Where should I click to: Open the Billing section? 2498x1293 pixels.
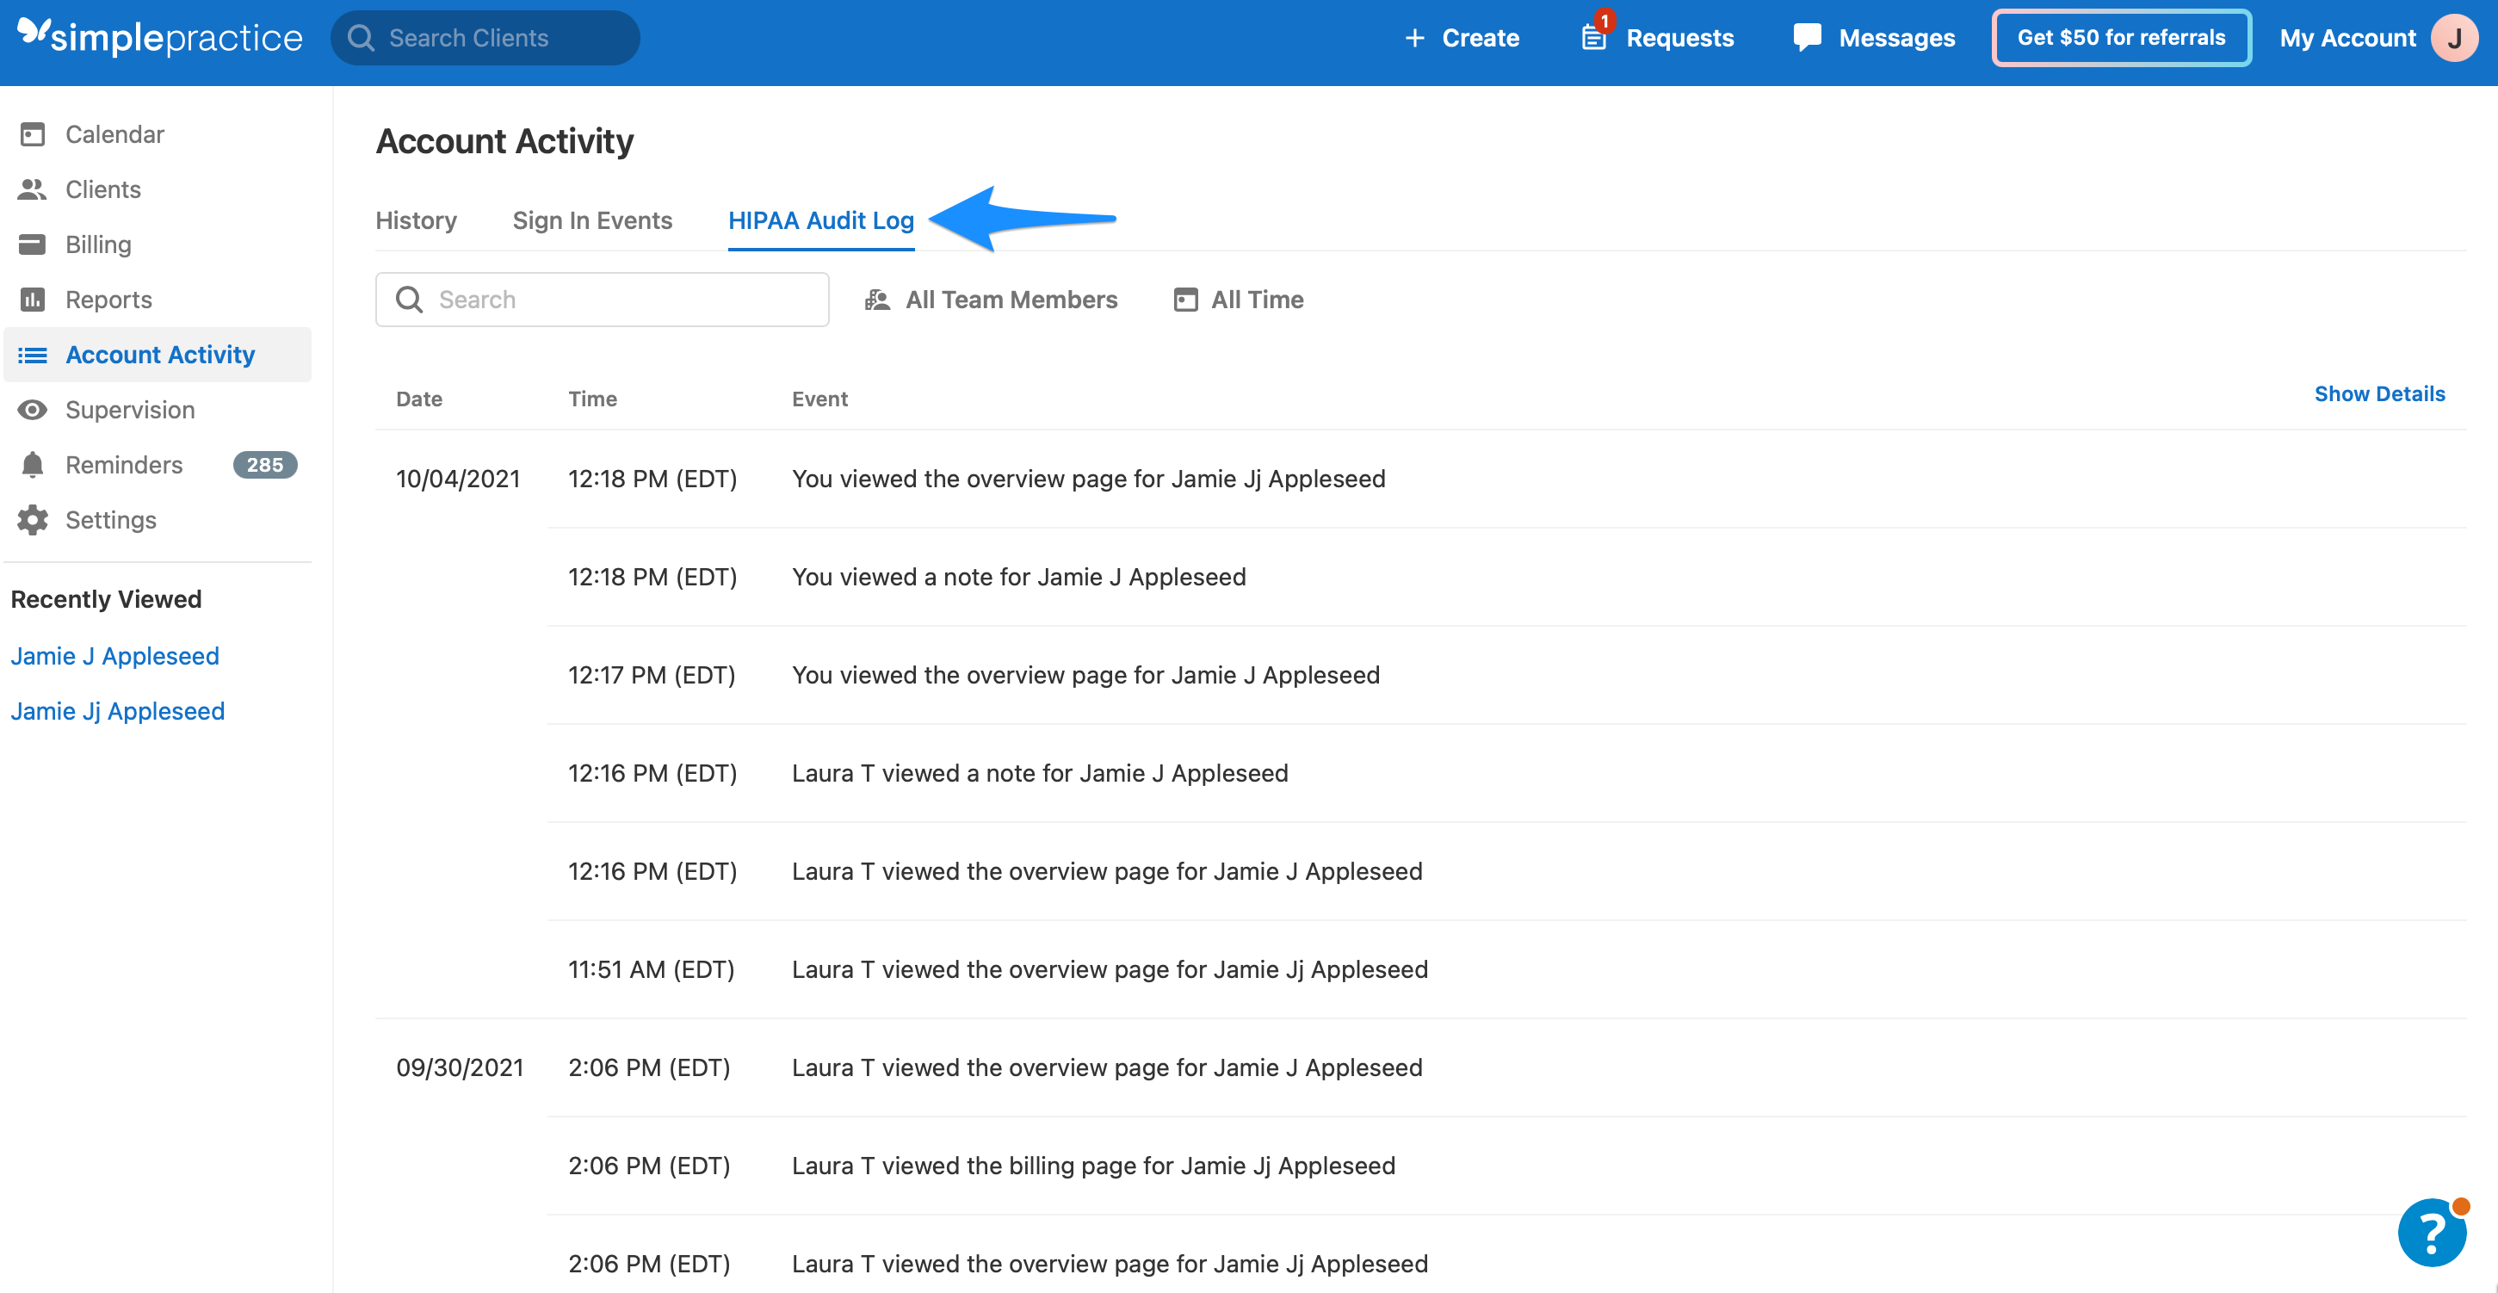[97, 244]
